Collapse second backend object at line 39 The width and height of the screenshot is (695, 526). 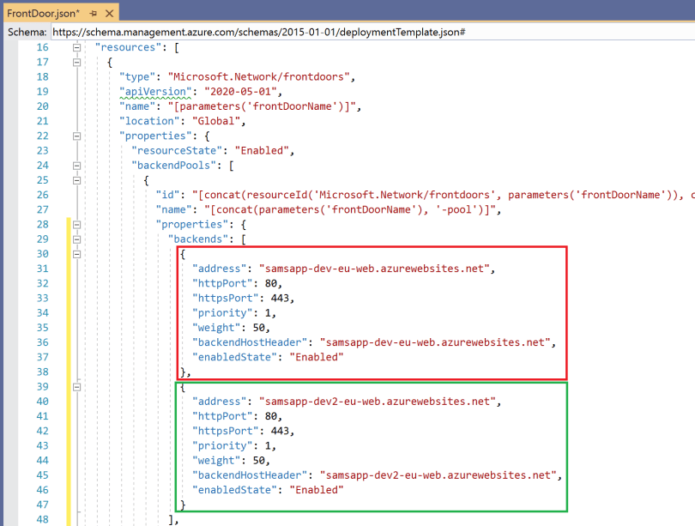76,387
